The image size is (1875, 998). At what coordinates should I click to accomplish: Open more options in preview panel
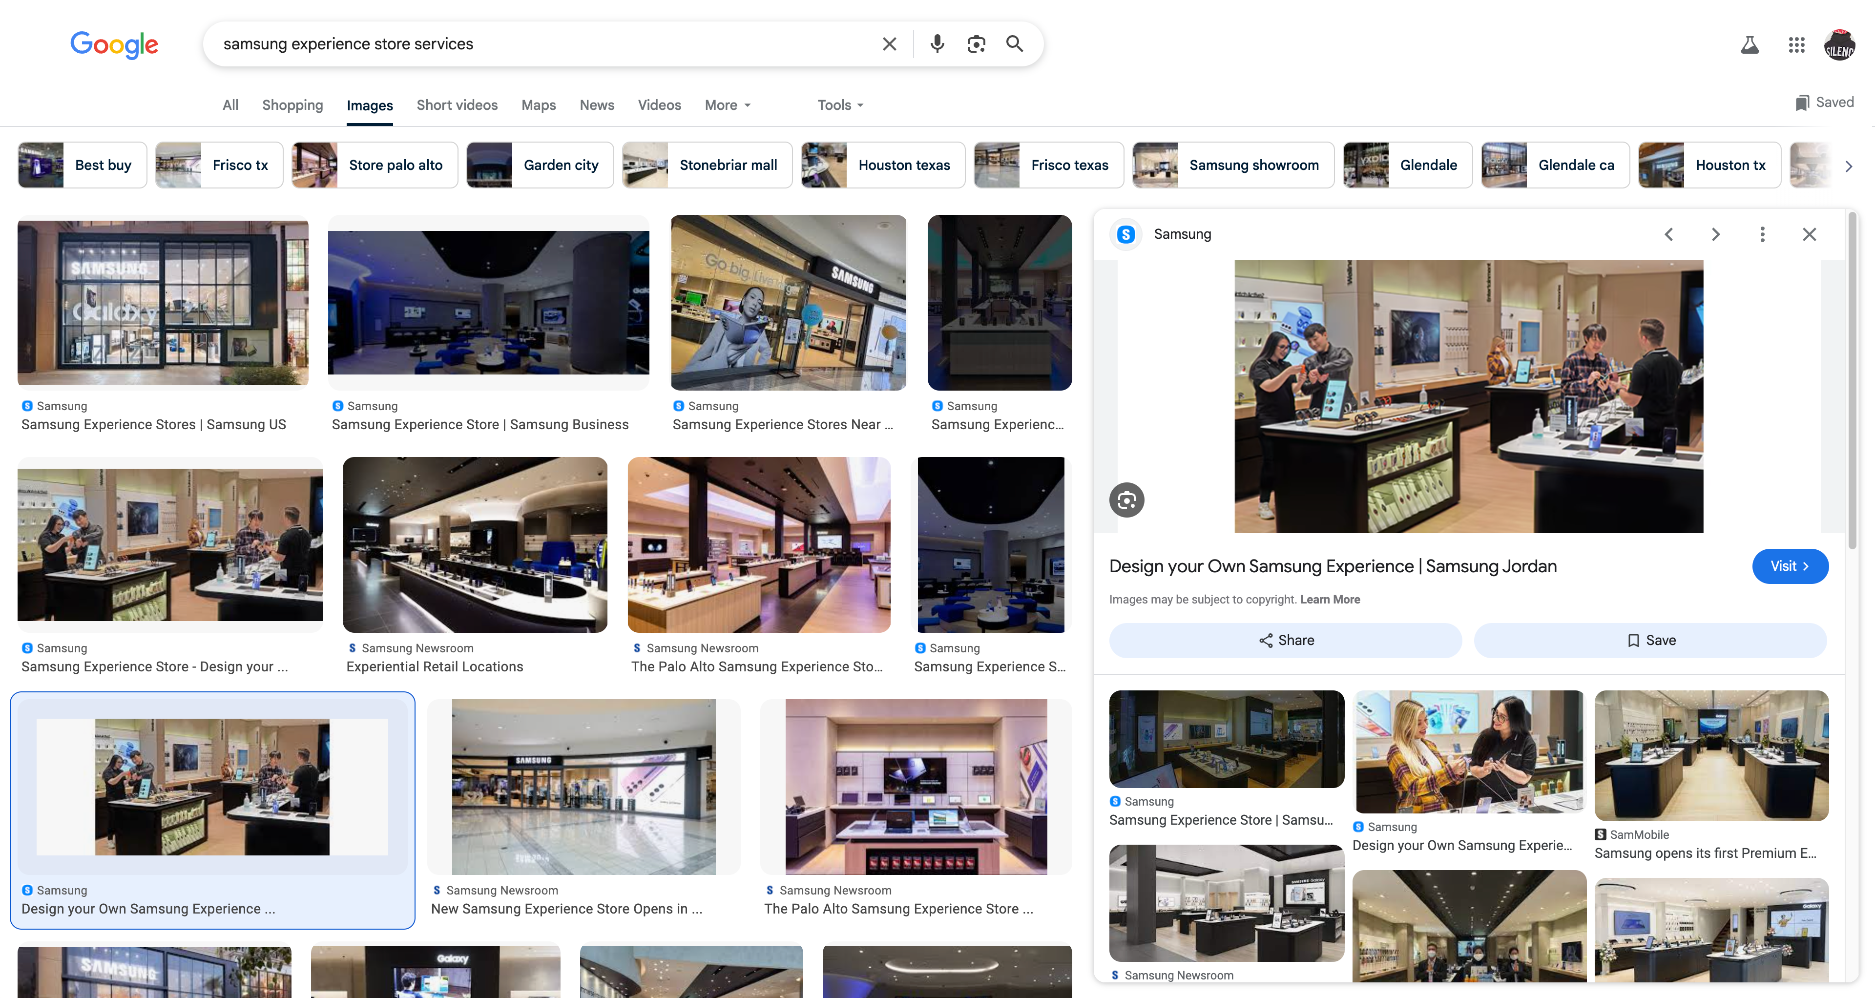coord(1762,234)
